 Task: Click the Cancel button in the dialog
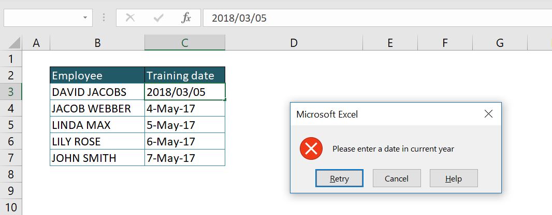(x=397, y=178)
